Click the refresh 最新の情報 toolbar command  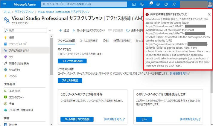(135, 30)
